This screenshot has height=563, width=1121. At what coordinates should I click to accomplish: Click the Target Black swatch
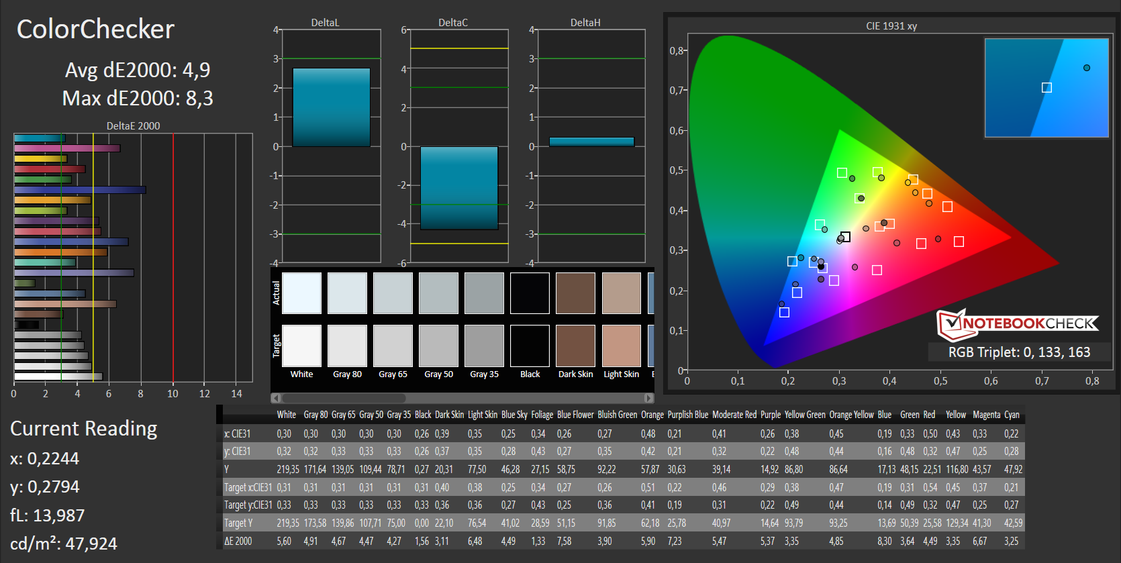[x=530, y=346]
